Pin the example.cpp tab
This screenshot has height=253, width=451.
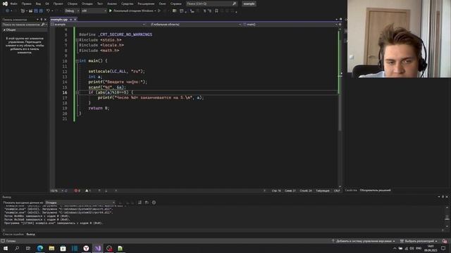[70, 20]
